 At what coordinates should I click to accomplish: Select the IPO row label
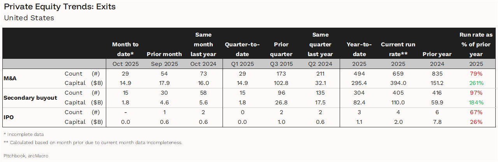coord(9,117)
